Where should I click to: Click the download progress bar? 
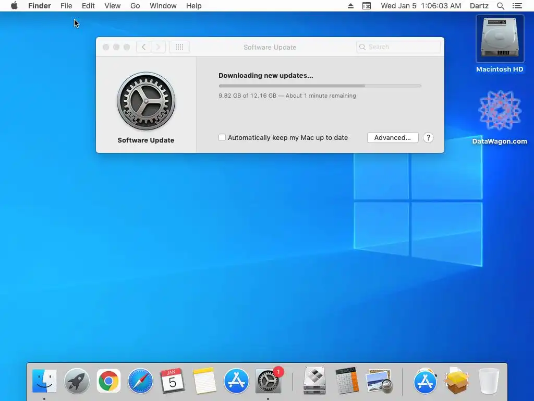[320, 86]
